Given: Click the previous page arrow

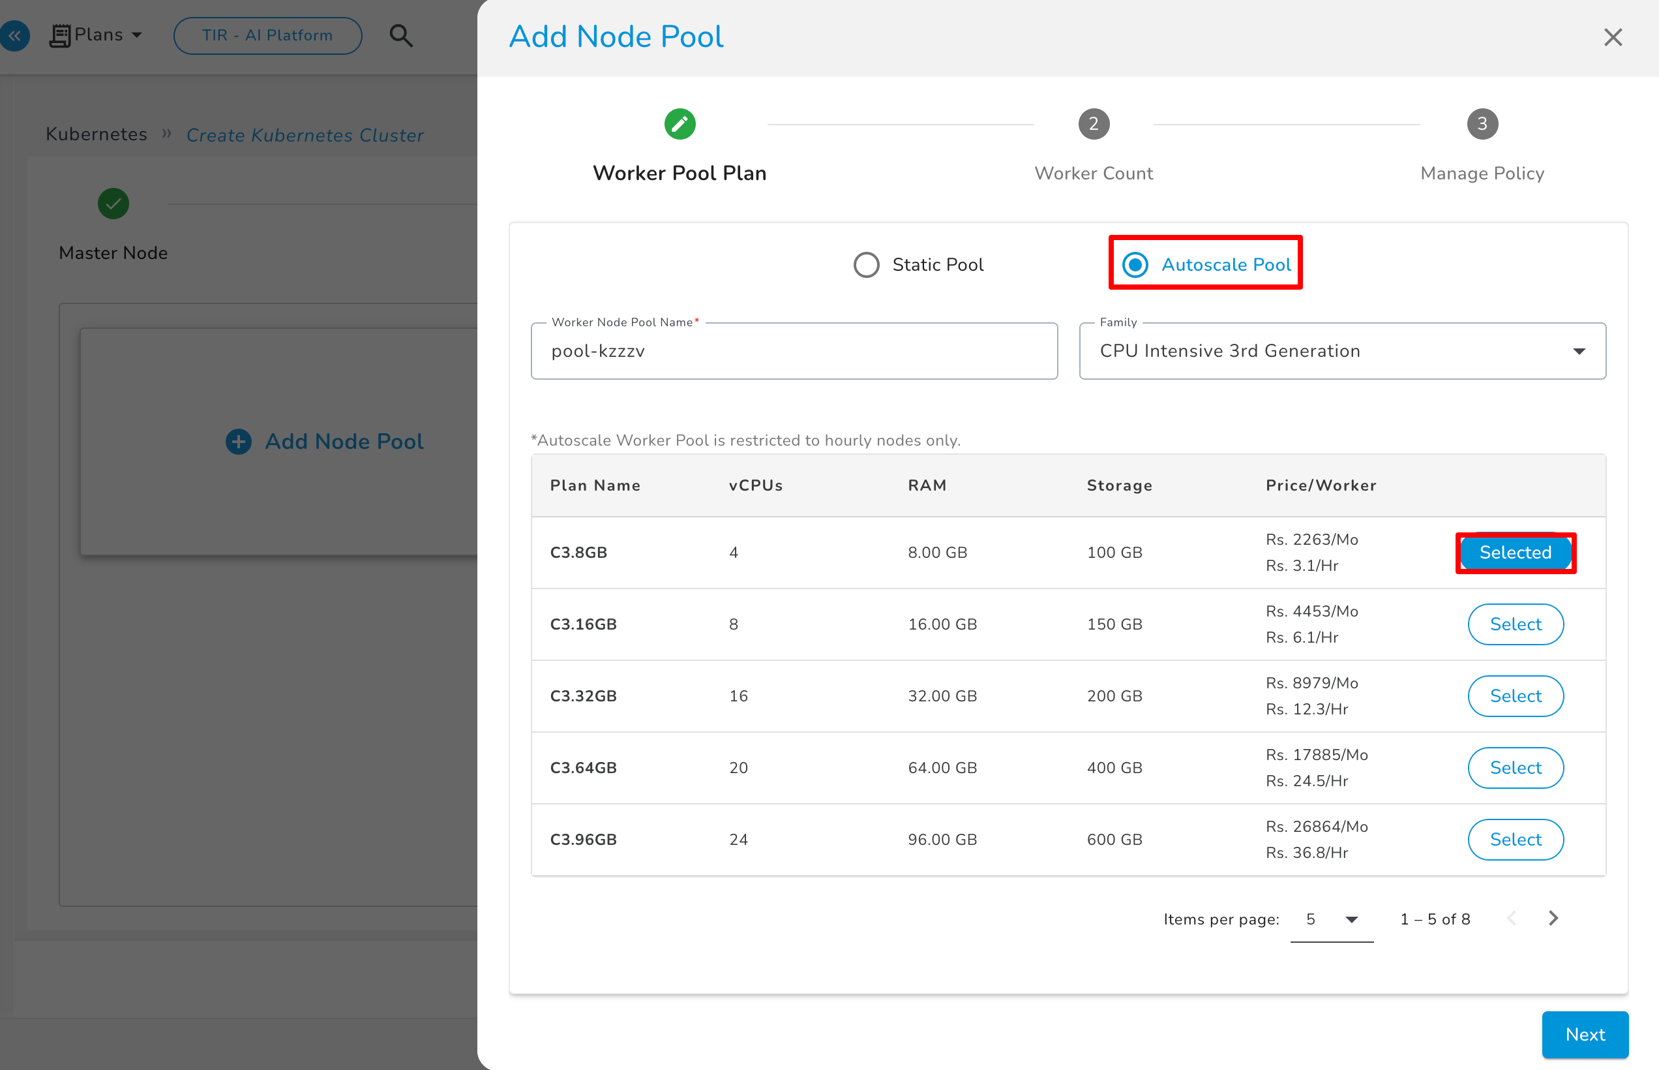Looking at the screenshot, I should point(1511,918).
